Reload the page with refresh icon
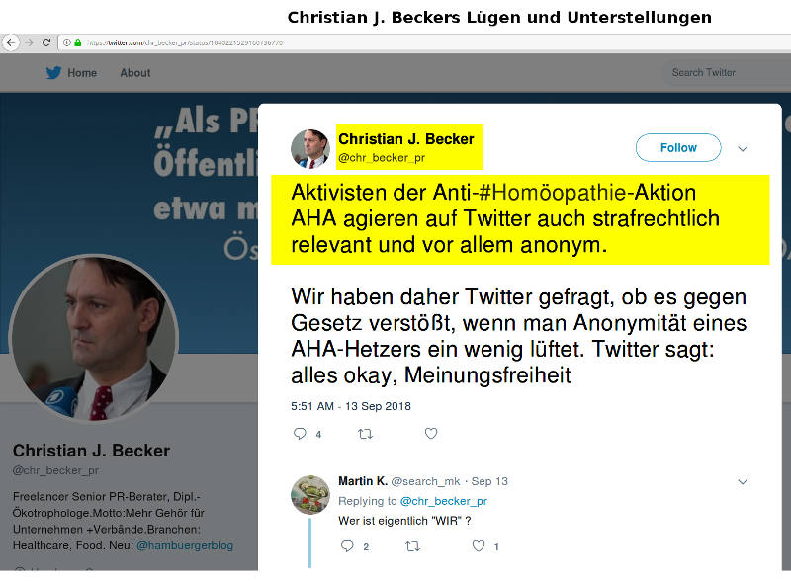 click(x=46, y=42)
